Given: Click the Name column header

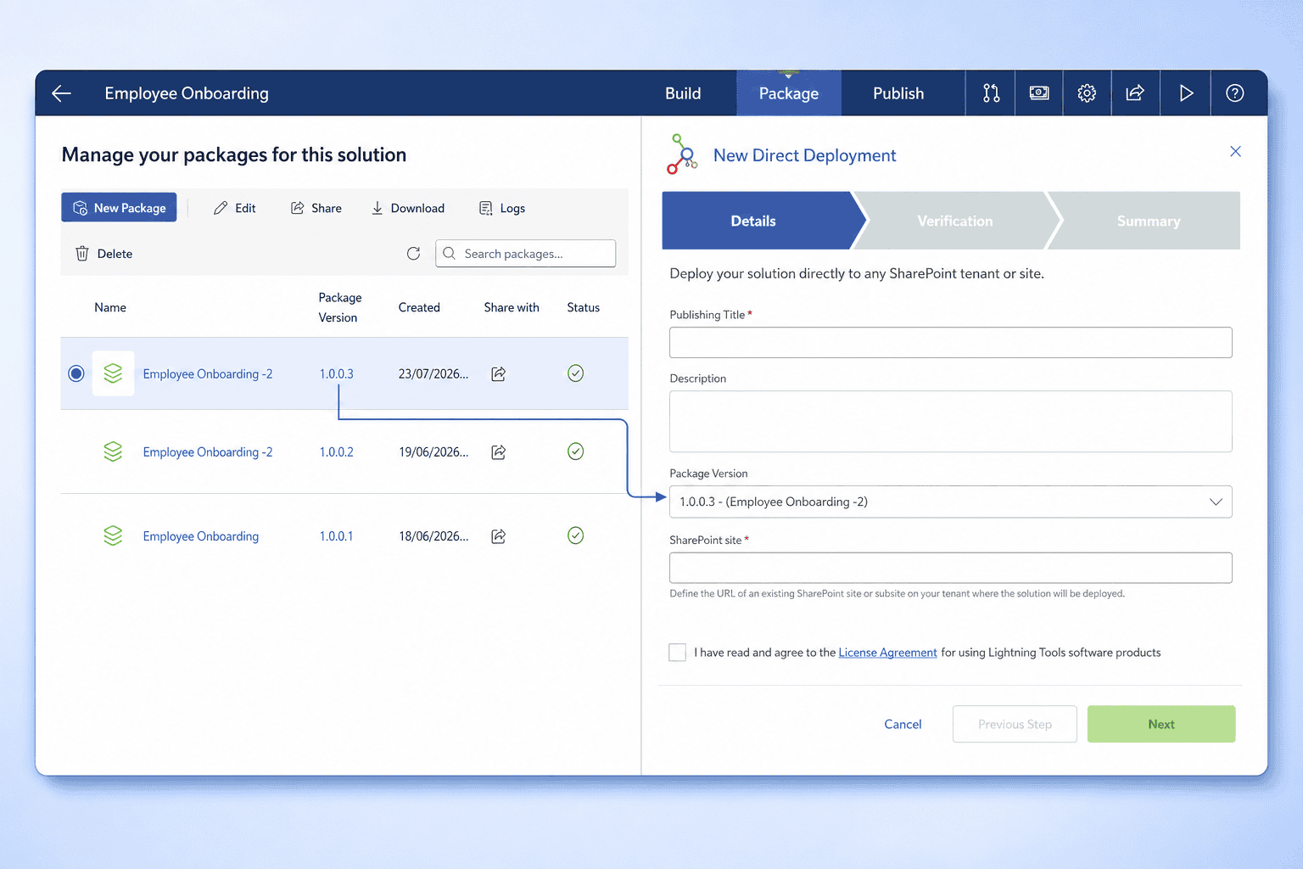Looking at the screenshot, I should pos(110,307).
